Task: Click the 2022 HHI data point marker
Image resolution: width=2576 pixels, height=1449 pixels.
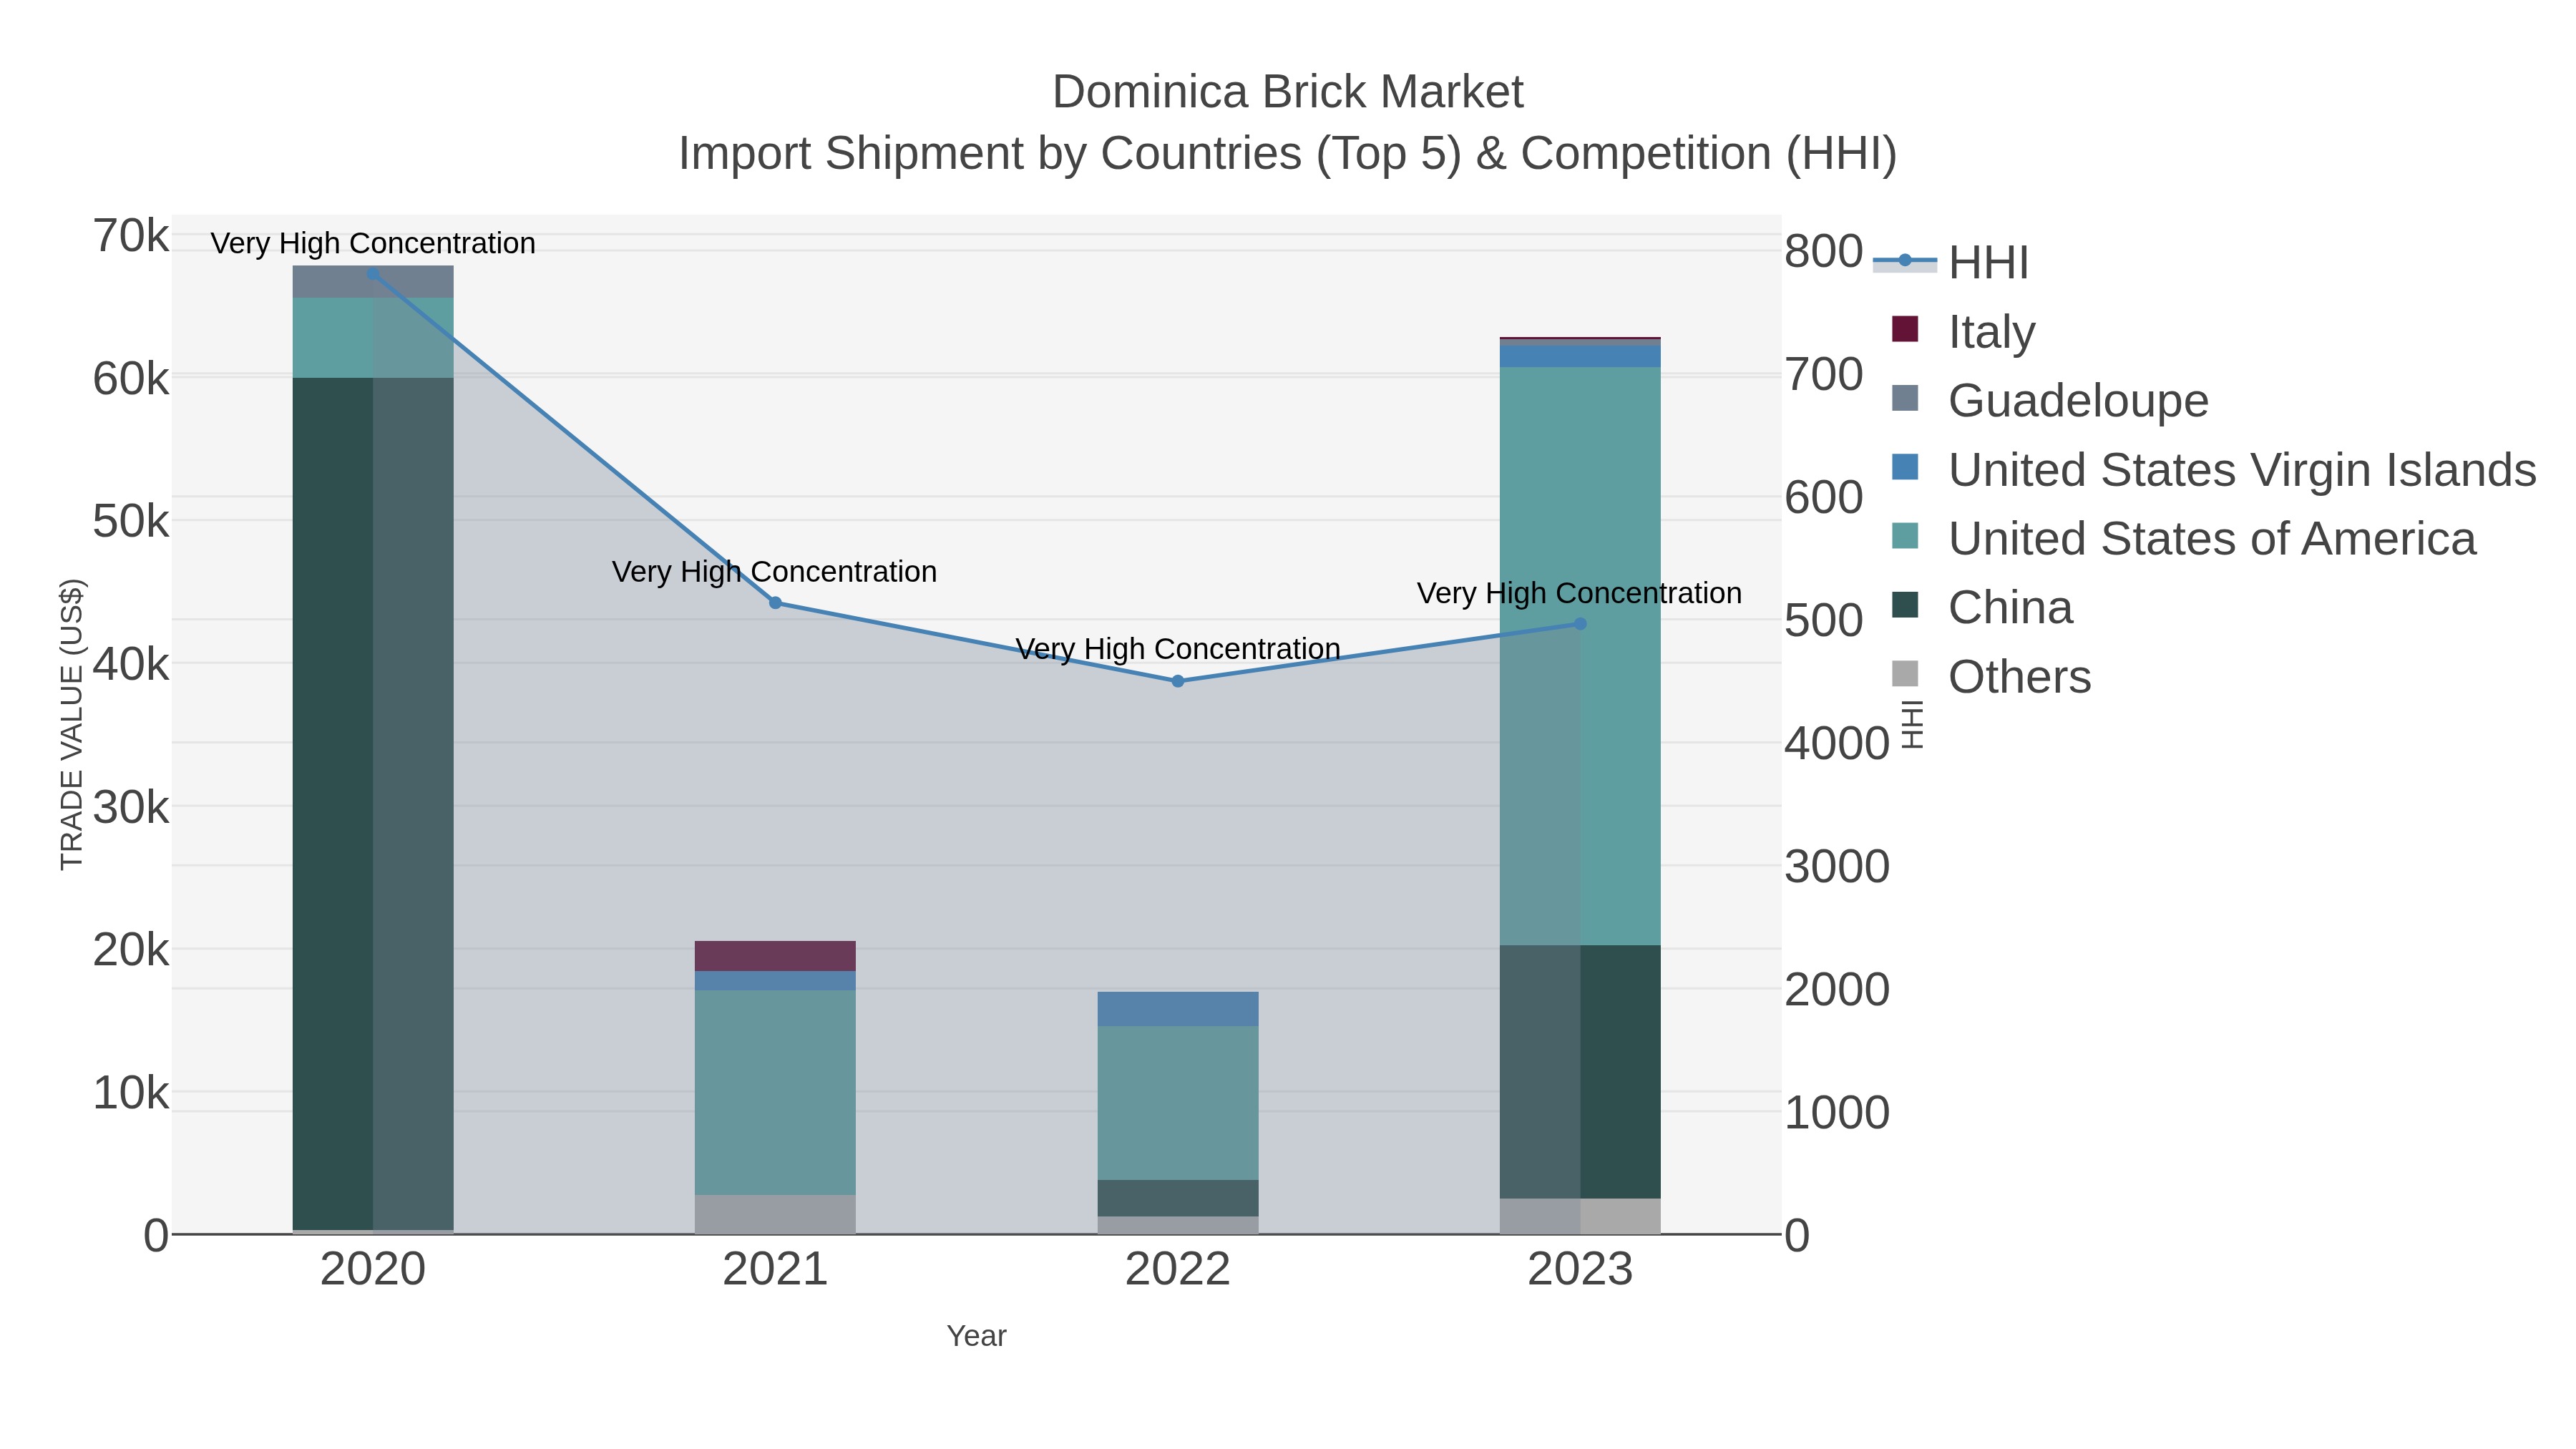Action: click(x=1178, y=681)
